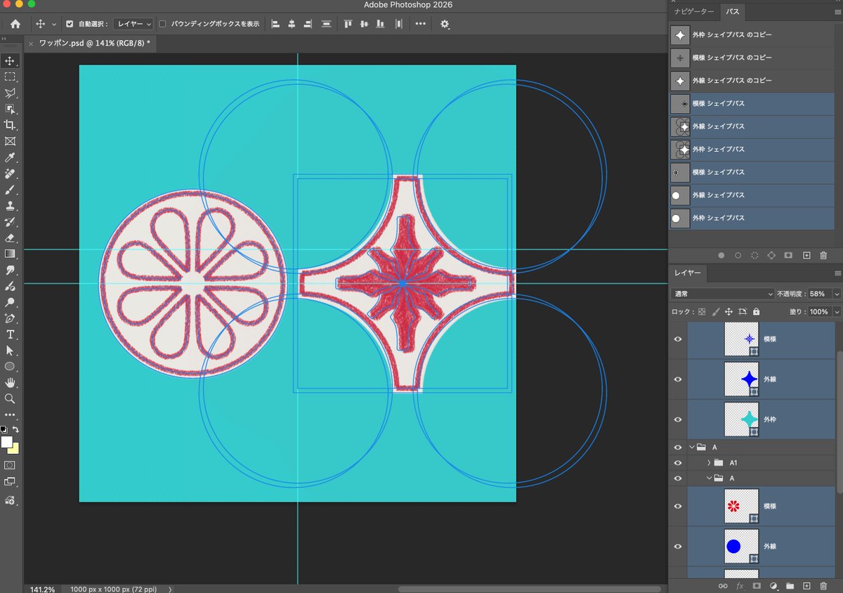Image resolution: width=843 pixels, height=593 pixels.
Task: Delete the current path with the Paths panel trash
Action: (x=823, y=256)
